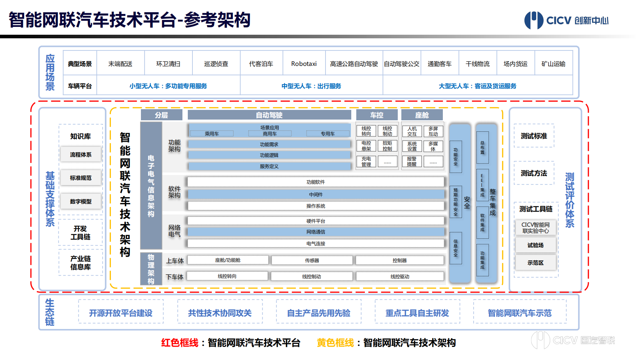Click the 报警提醒 box under 座舱
Screen dimensions: 636x358
point(412,161)
